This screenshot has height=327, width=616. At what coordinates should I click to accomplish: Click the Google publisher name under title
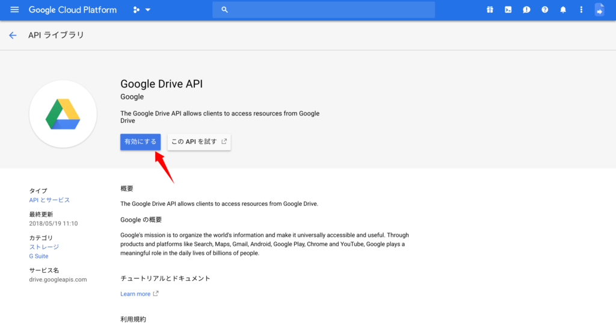pyautogui.click(x=132, y=97)
